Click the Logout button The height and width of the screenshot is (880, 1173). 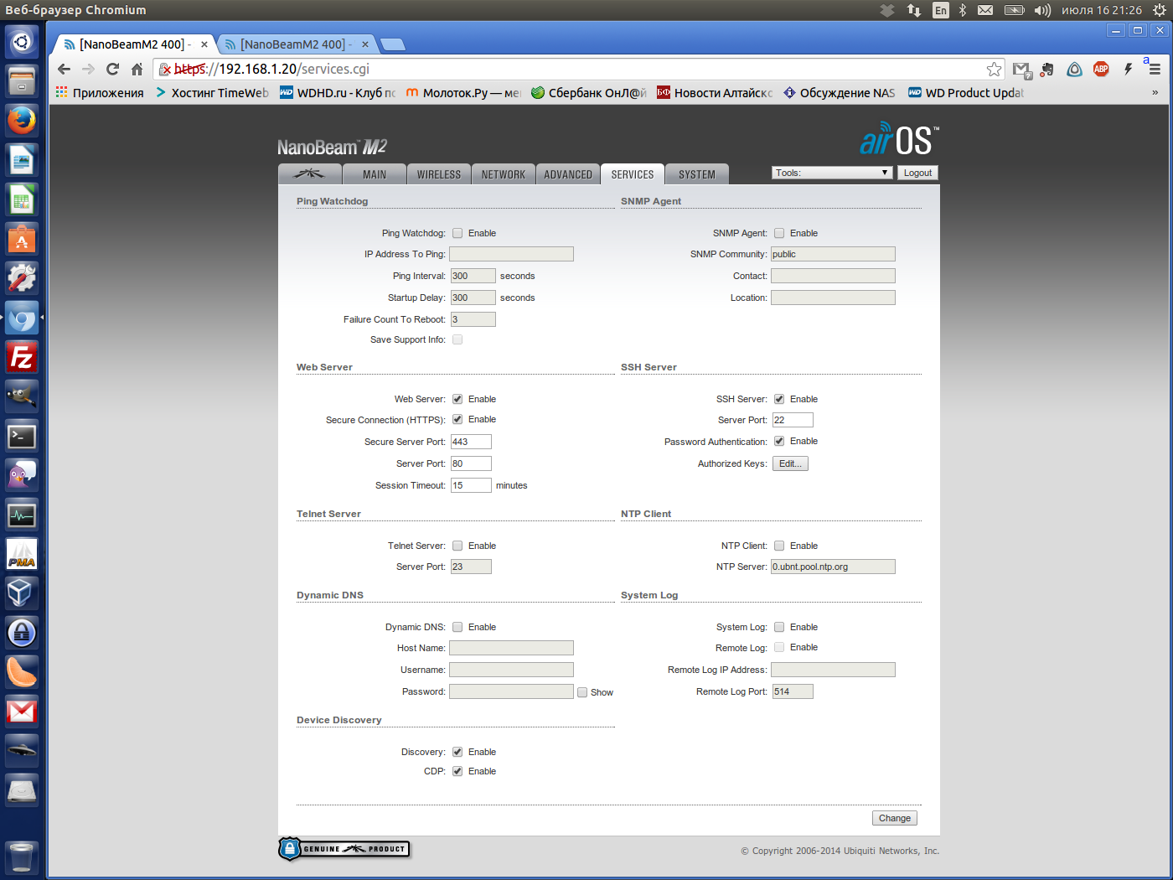[917, 173]
